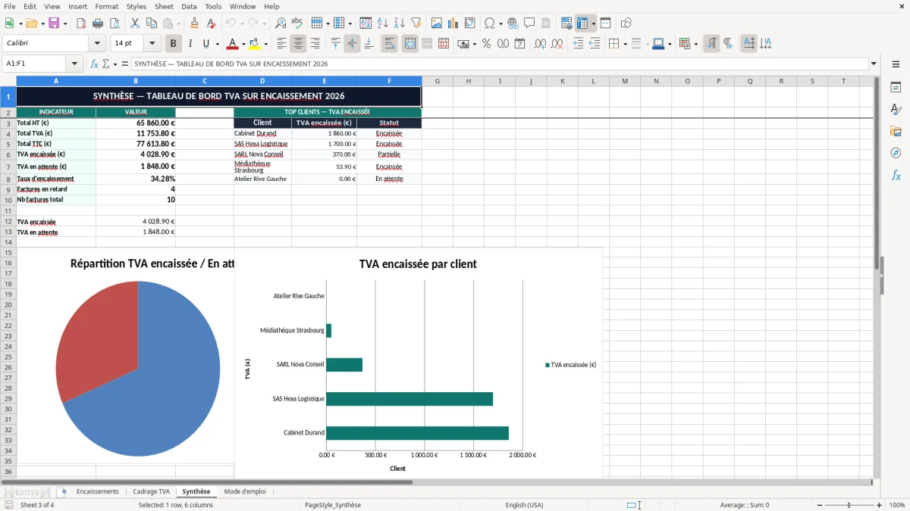Click the formula input line

[x=499, y=64]
